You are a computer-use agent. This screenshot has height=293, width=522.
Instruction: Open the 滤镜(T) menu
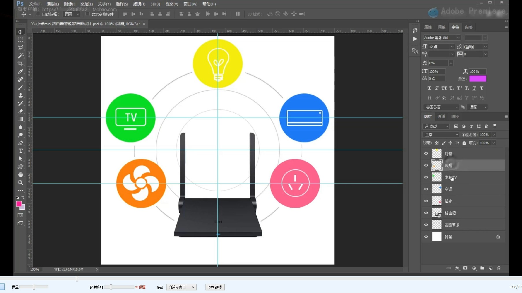139,4
